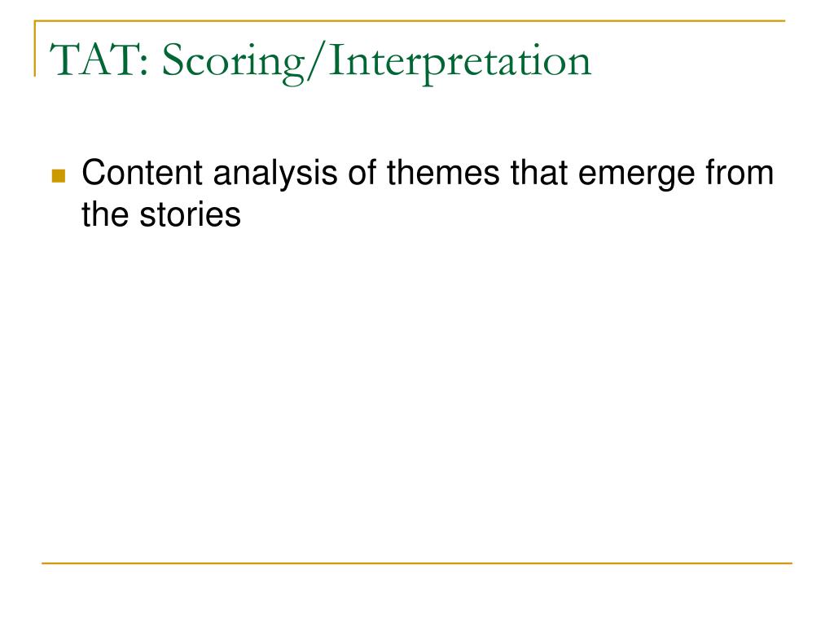Select the word "Interpretation" in the title
This screenshot has width=834, height=626.
click(x=459, y=63)
